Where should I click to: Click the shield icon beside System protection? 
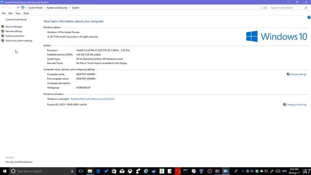tap(3, 36)
